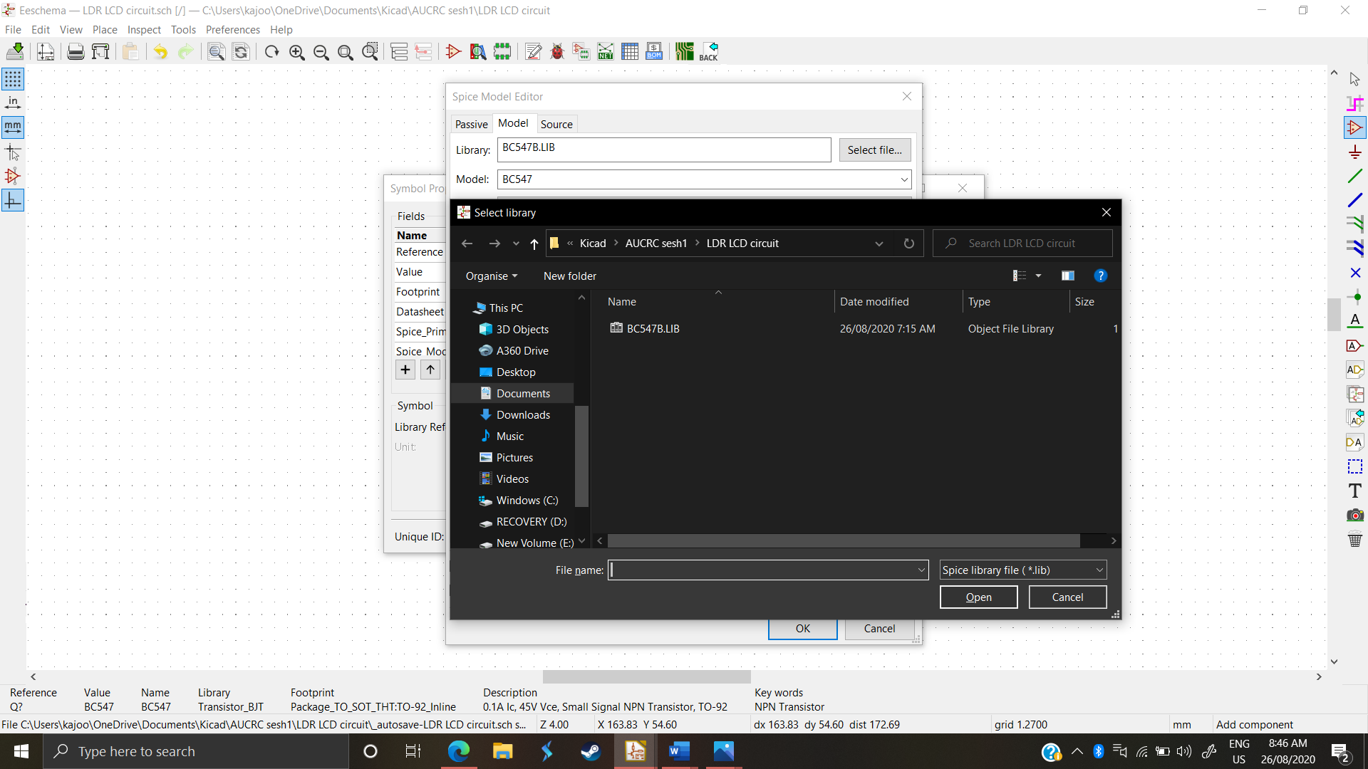Switch units to inches
1368x769 pixels.
(x=13, y=103)
